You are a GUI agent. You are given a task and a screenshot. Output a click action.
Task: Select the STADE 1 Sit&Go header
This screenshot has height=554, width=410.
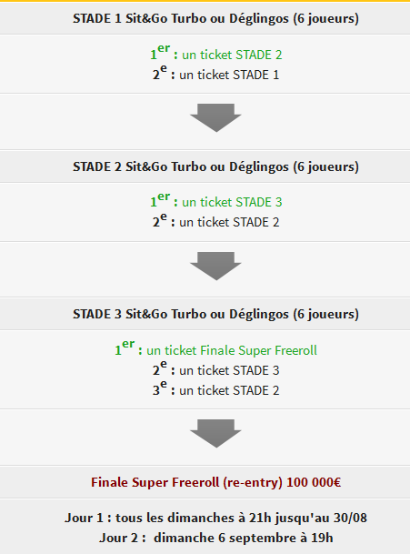(x=215, y=18)
